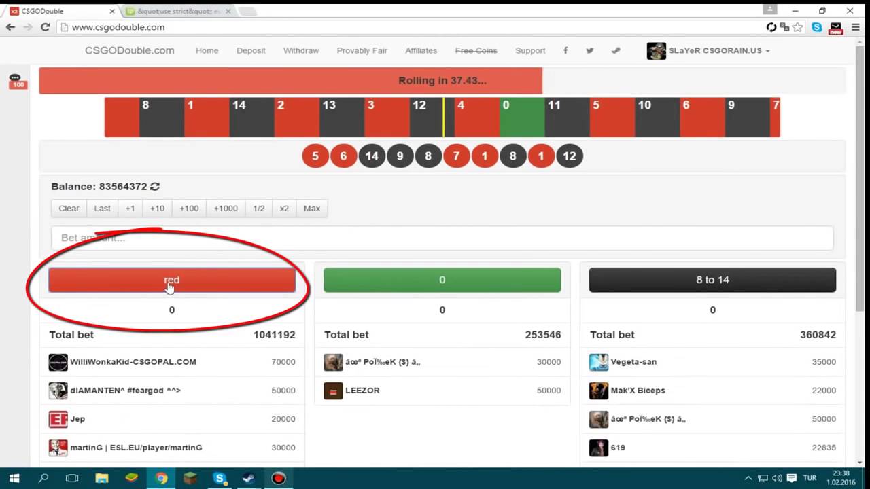The image size is (870, 489).
Task: Click the Skype extension icon in the toolbar
Action: 816,27
